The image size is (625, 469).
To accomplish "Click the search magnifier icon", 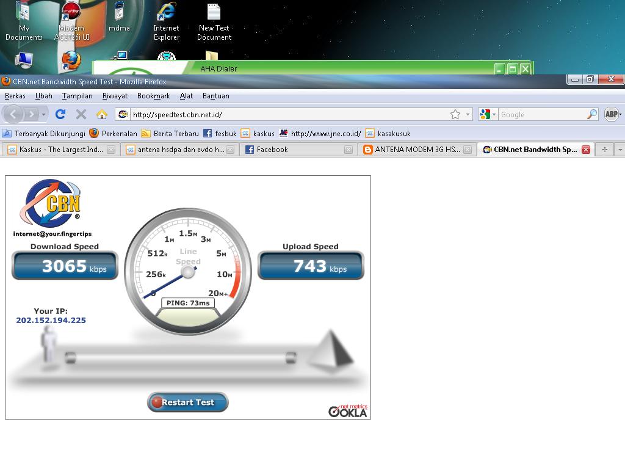I will pyautogui.click(x=592, y=114).
